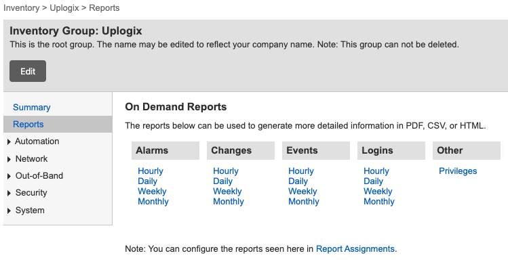Expand the Security section arrow
Image resolution: width=508 pixels, height=266 pixels.
tap(9, 194)
